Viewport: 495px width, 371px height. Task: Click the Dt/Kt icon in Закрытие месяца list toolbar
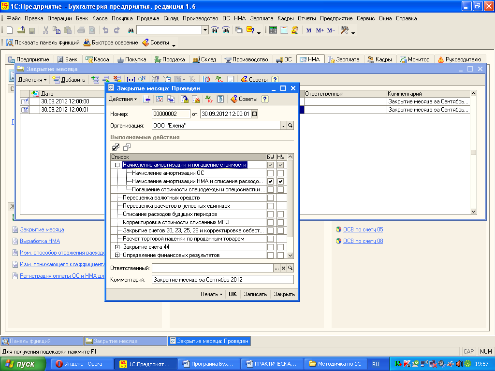point(218,80)
